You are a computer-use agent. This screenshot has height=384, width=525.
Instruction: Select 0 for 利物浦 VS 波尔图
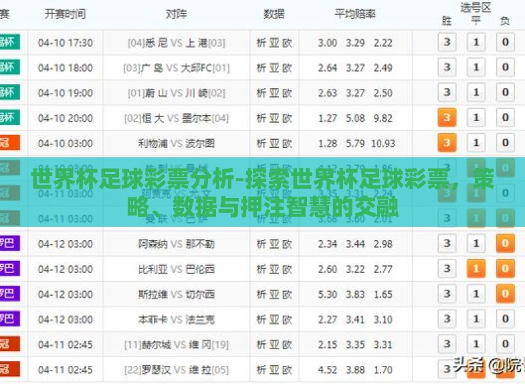(x=505, y=142)
